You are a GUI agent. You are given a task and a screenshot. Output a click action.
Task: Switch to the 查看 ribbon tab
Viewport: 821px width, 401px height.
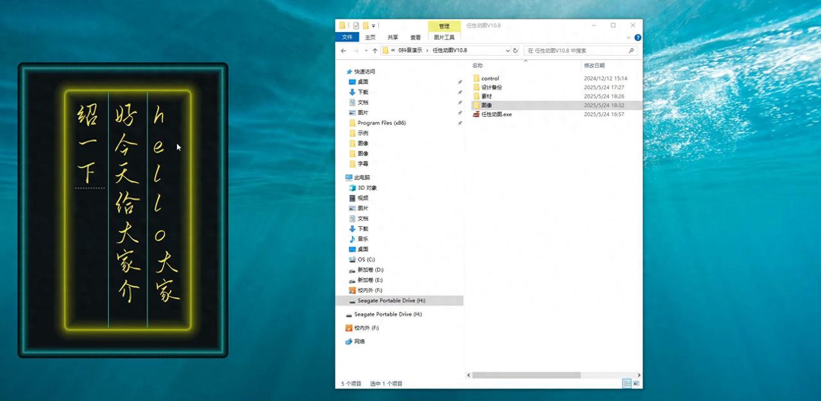click(416, 38)
